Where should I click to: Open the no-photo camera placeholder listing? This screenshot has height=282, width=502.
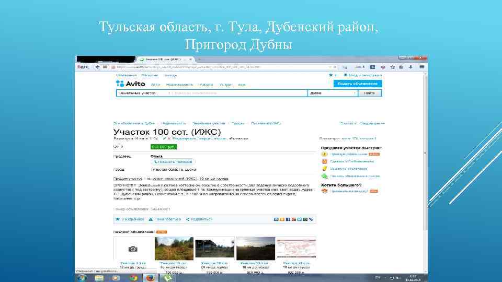click(133, 249)
